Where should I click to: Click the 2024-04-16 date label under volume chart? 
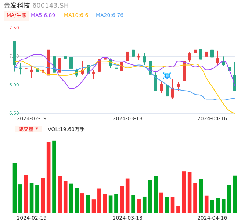point(212,218)
